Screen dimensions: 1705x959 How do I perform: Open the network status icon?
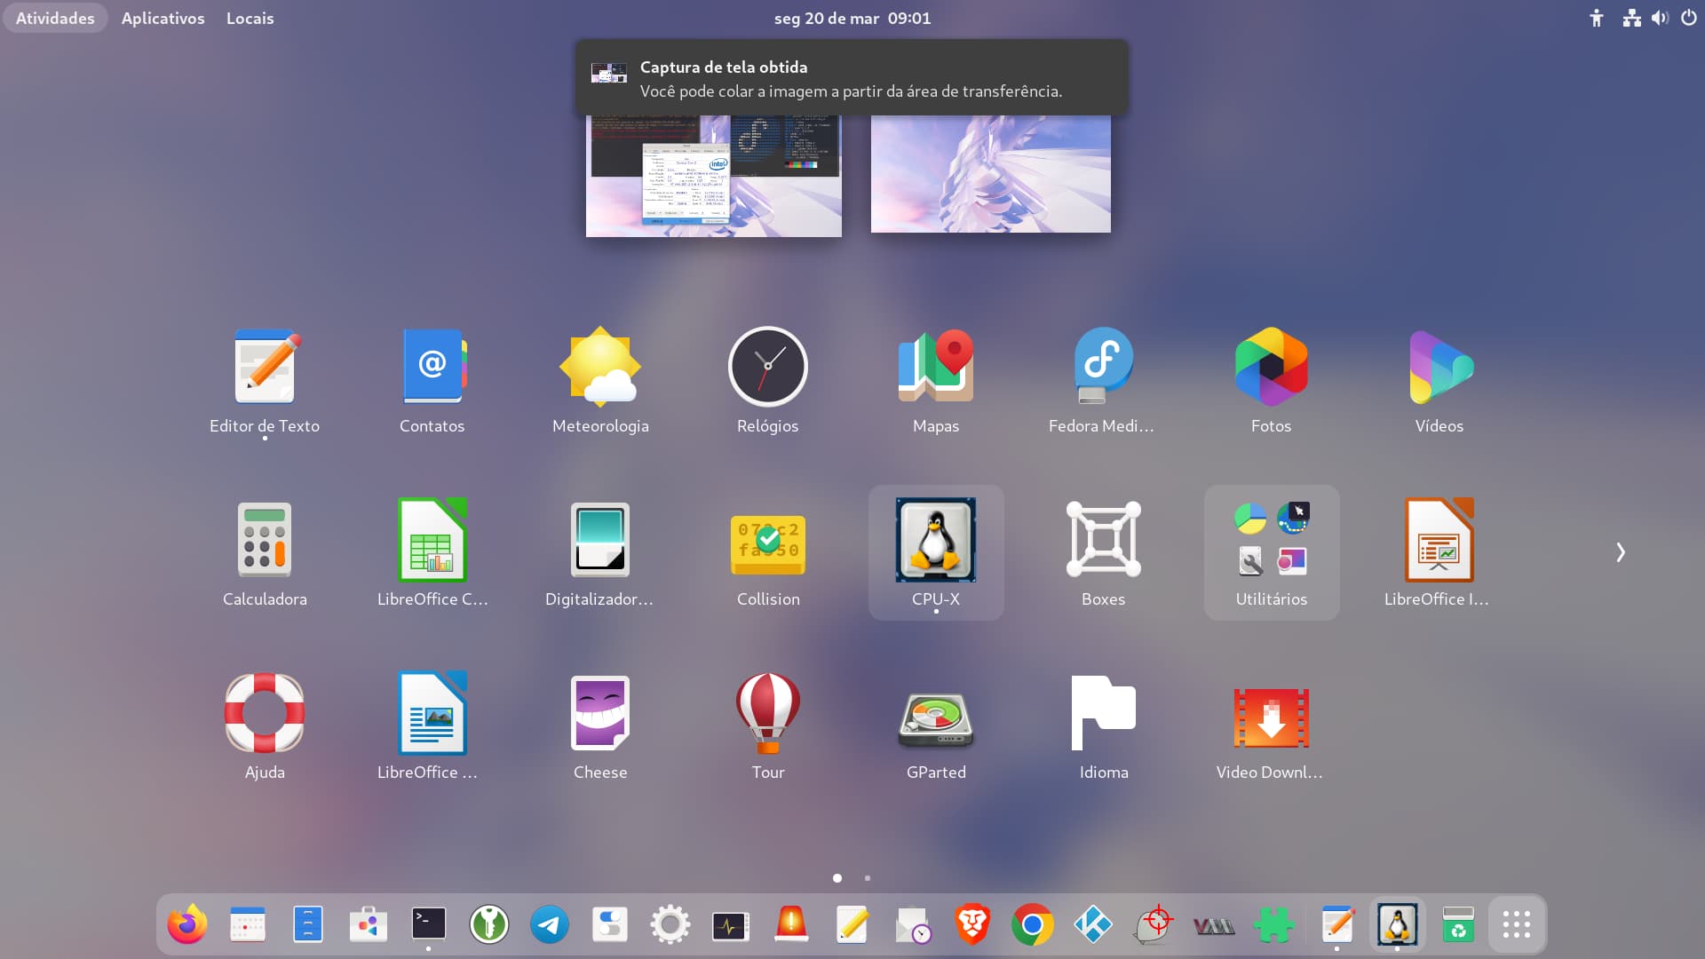1632,18
